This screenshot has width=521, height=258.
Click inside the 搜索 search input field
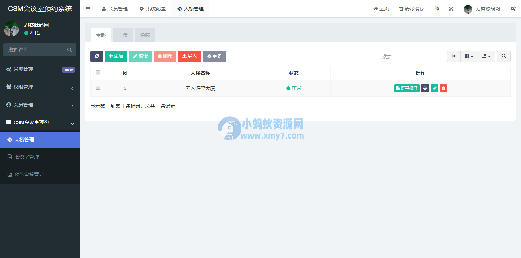coord(411,56)
